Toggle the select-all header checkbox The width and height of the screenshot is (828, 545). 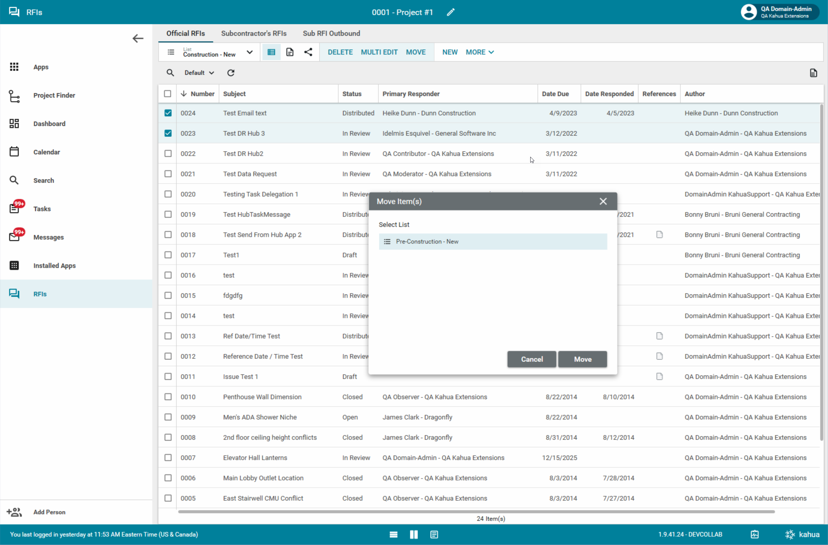pyautogui.click(x=167, y=94)
